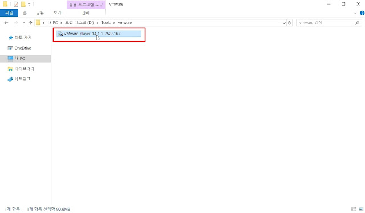Switch to details view in the status bar

click(354, 209)
